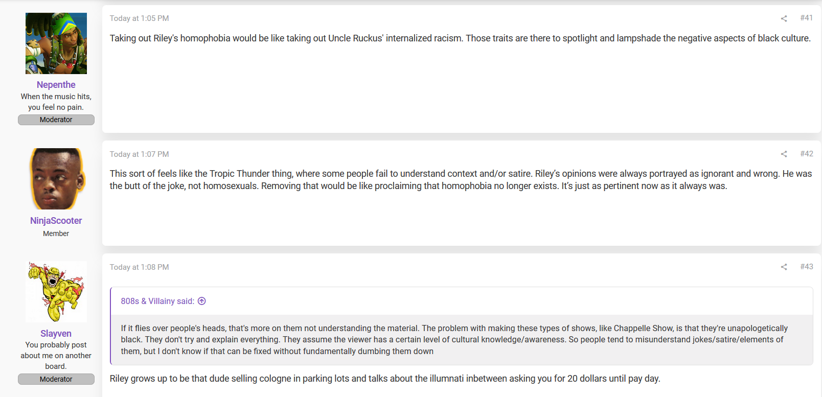Open NinjaScooter's profile via username
The image size is (822, 397).
56,221
